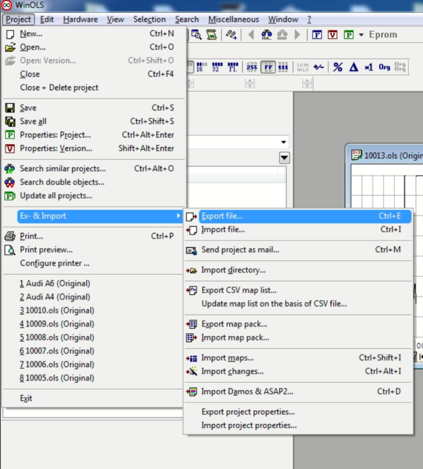Select Import Damos & ASAP2... entry
The height and width of the screenshot is (469, 423).
tap(247, 392)
